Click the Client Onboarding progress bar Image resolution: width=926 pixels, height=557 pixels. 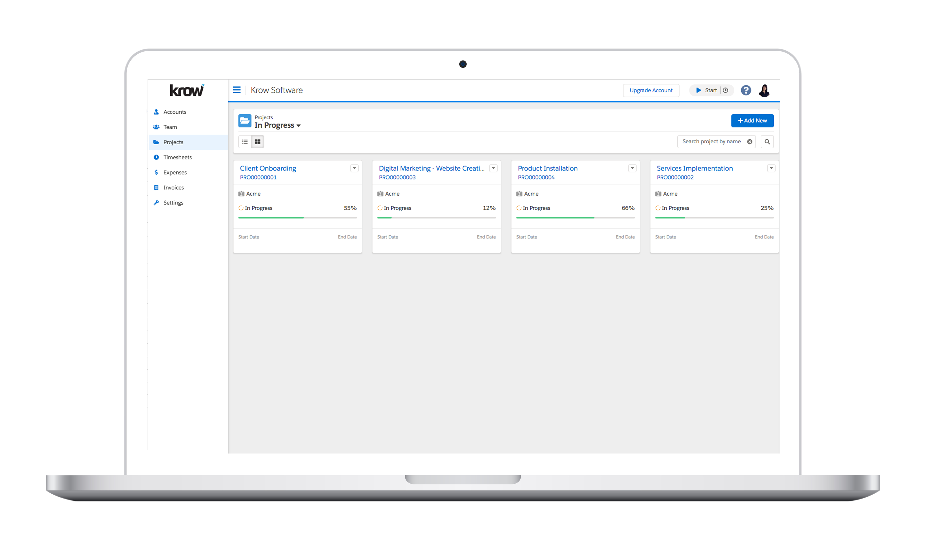[x=297, y=218]
